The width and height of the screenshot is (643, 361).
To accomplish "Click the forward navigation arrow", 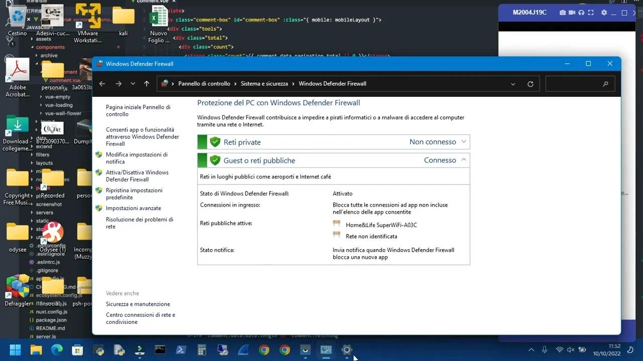I will click(118, 83).
